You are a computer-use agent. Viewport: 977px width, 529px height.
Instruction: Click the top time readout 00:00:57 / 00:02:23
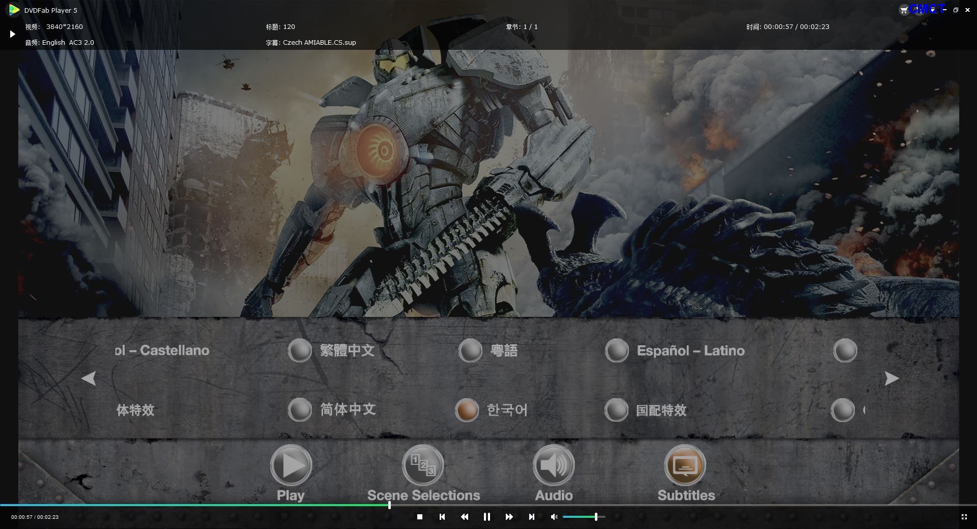[x=796, y=27]
